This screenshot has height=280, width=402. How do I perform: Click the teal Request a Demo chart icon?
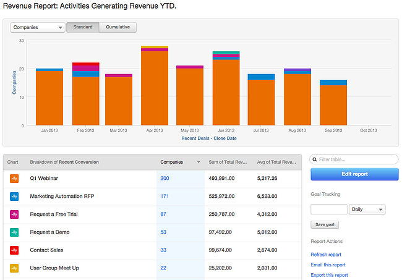pos(14,232)
